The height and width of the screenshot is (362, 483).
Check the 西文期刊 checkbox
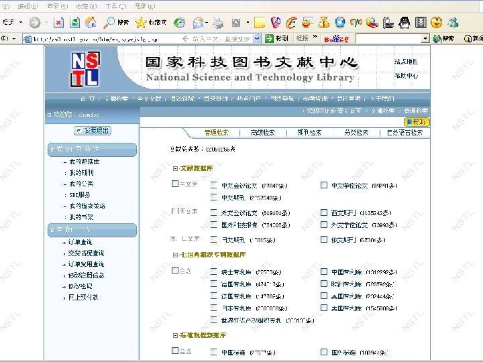[x=324, y=213]
